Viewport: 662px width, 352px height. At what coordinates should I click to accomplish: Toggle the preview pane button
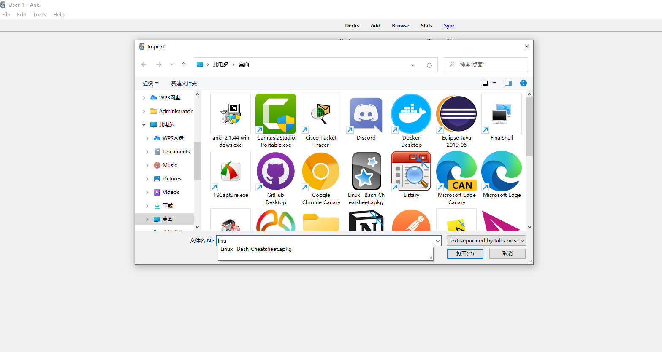pyautogui.click(x=508, y=83)
